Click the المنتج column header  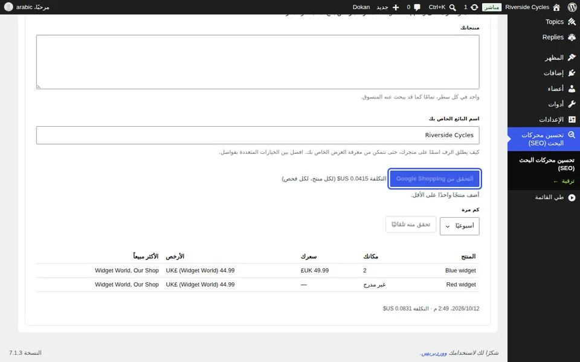click(x=468, y=256)
